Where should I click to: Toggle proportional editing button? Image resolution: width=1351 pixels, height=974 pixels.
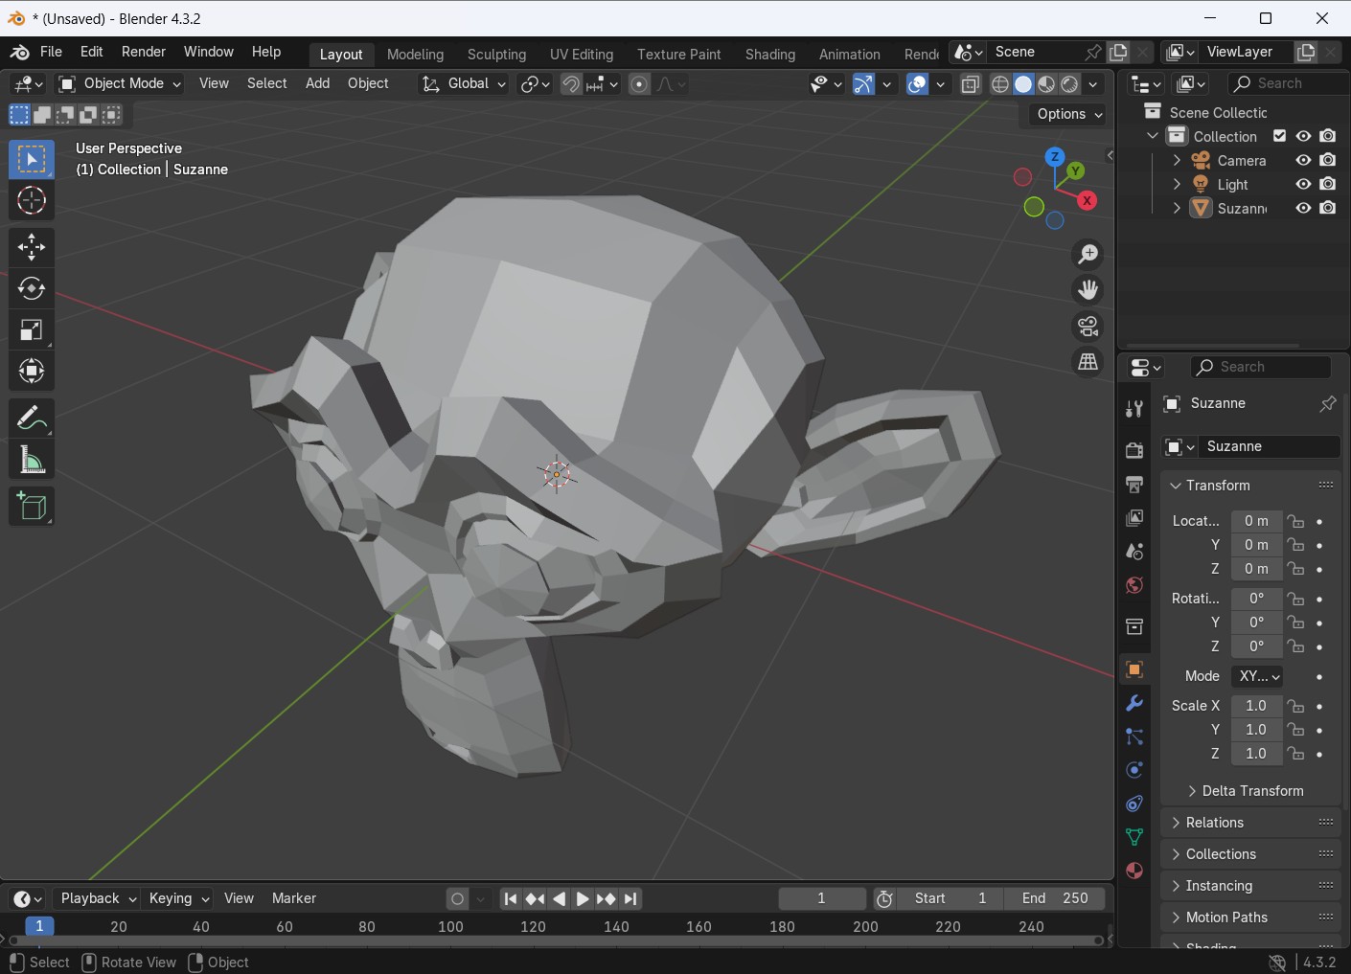click(639, 84)
